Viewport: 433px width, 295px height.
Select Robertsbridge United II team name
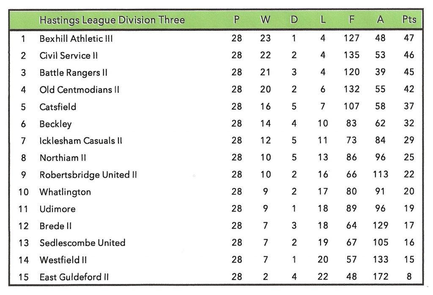tap(88, 175)
